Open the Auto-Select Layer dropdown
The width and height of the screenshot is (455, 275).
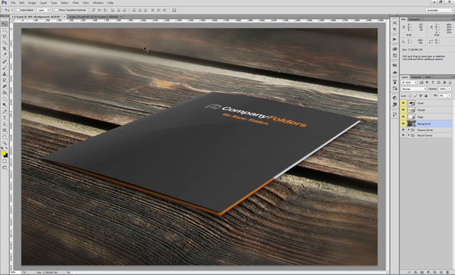pyautogui.click(x=43, y=10)
